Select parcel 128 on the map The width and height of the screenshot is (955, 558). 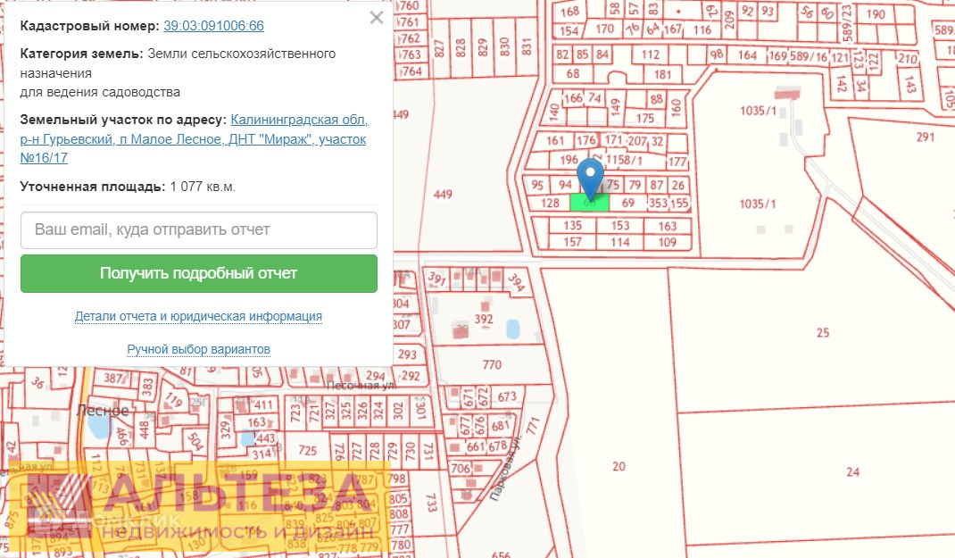click(x=550, y=203)
